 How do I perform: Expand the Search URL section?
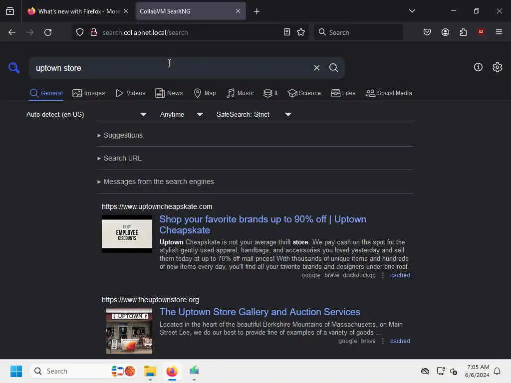click(119, 158)
